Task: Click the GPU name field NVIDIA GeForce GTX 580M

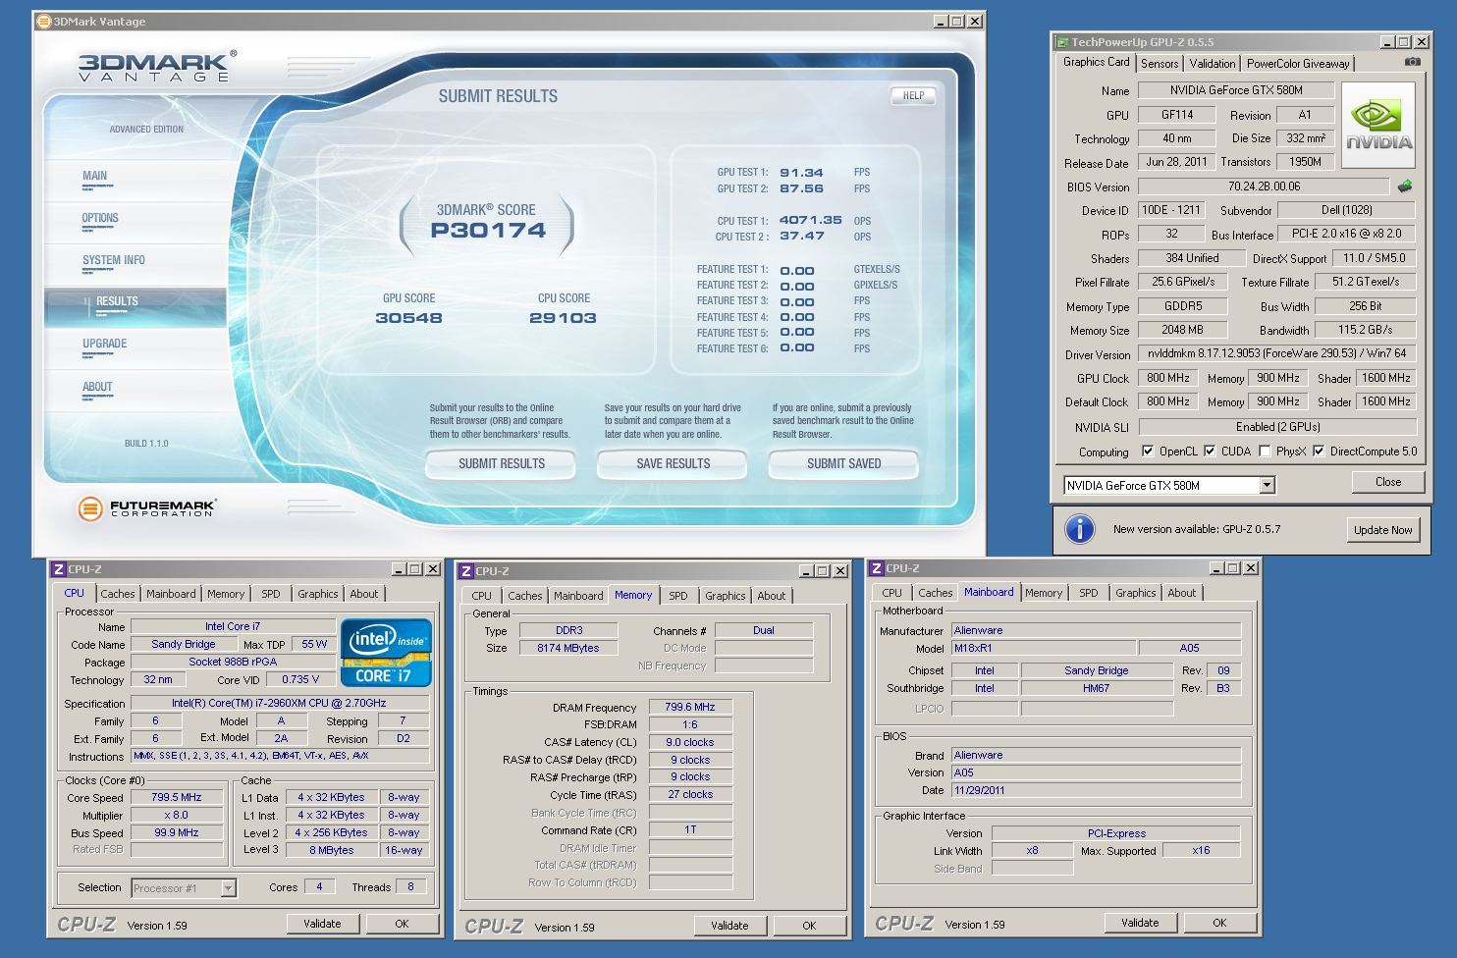Action: coord(1236,90)
